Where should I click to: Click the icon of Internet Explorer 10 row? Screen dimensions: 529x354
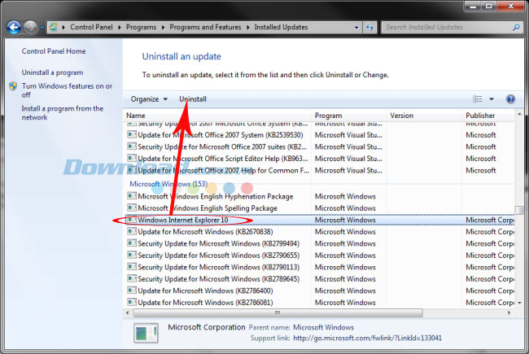(x=132, y=220)
